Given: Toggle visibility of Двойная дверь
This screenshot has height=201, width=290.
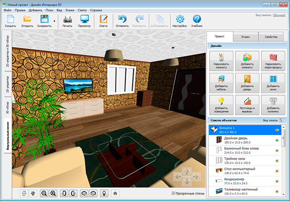Looking at the screenshot, I should [277, 141].
